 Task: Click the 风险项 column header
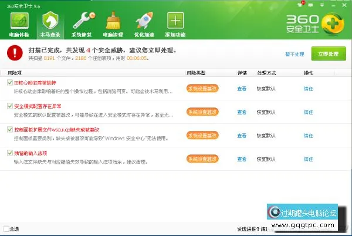15,73
